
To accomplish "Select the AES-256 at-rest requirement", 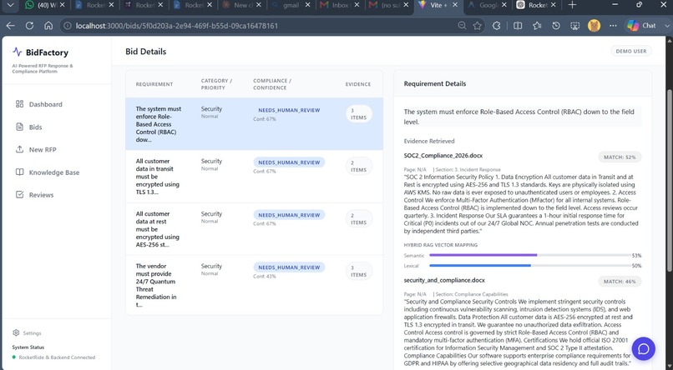I will [254, 229].
